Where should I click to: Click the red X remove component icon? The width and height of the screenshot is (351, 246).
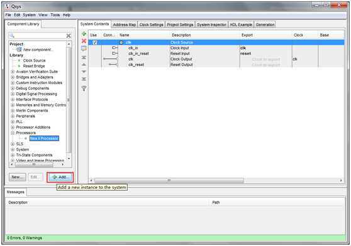84,41
